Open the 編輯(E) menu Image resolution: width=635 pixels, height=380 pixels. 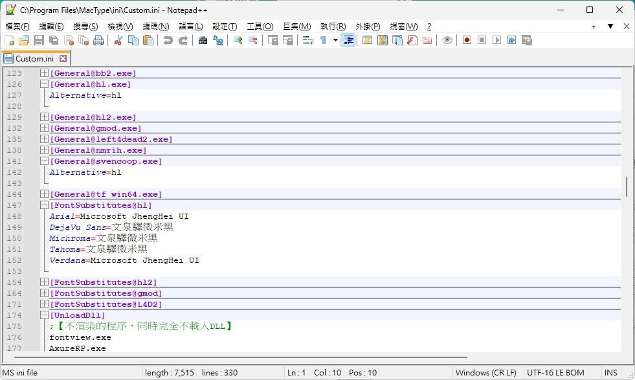point(51,27)
